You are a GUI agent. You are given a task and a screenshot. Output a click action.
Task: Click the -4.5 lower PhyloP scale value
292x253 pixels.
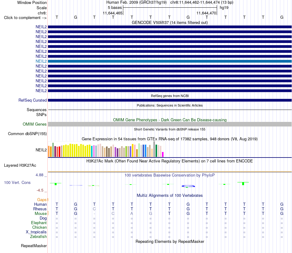[x=40, y=190]
